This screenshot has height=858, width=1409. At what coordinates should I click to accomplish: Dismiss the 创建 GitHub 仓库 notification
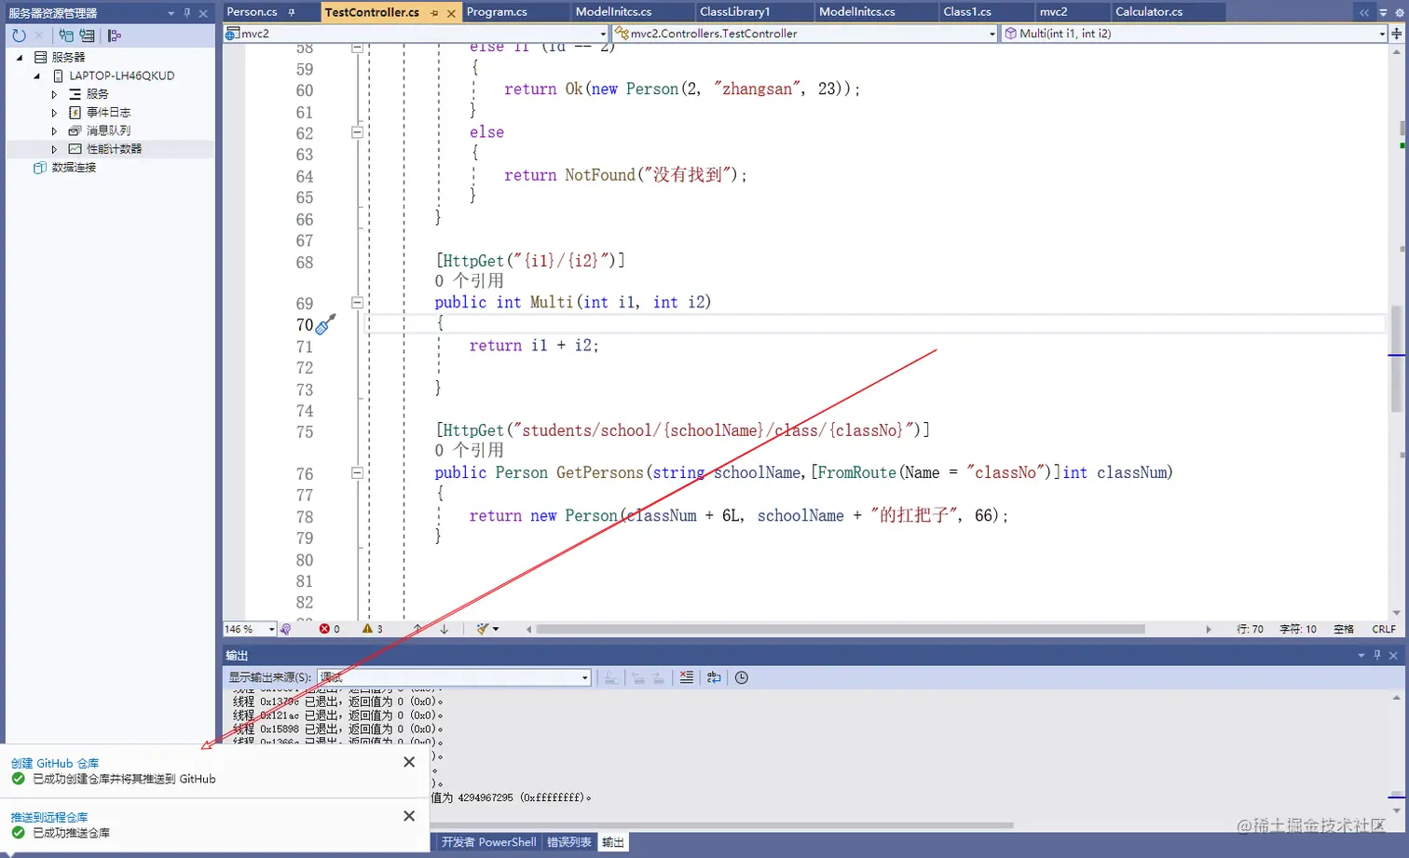pyautogui.click(x=409, y=762)
